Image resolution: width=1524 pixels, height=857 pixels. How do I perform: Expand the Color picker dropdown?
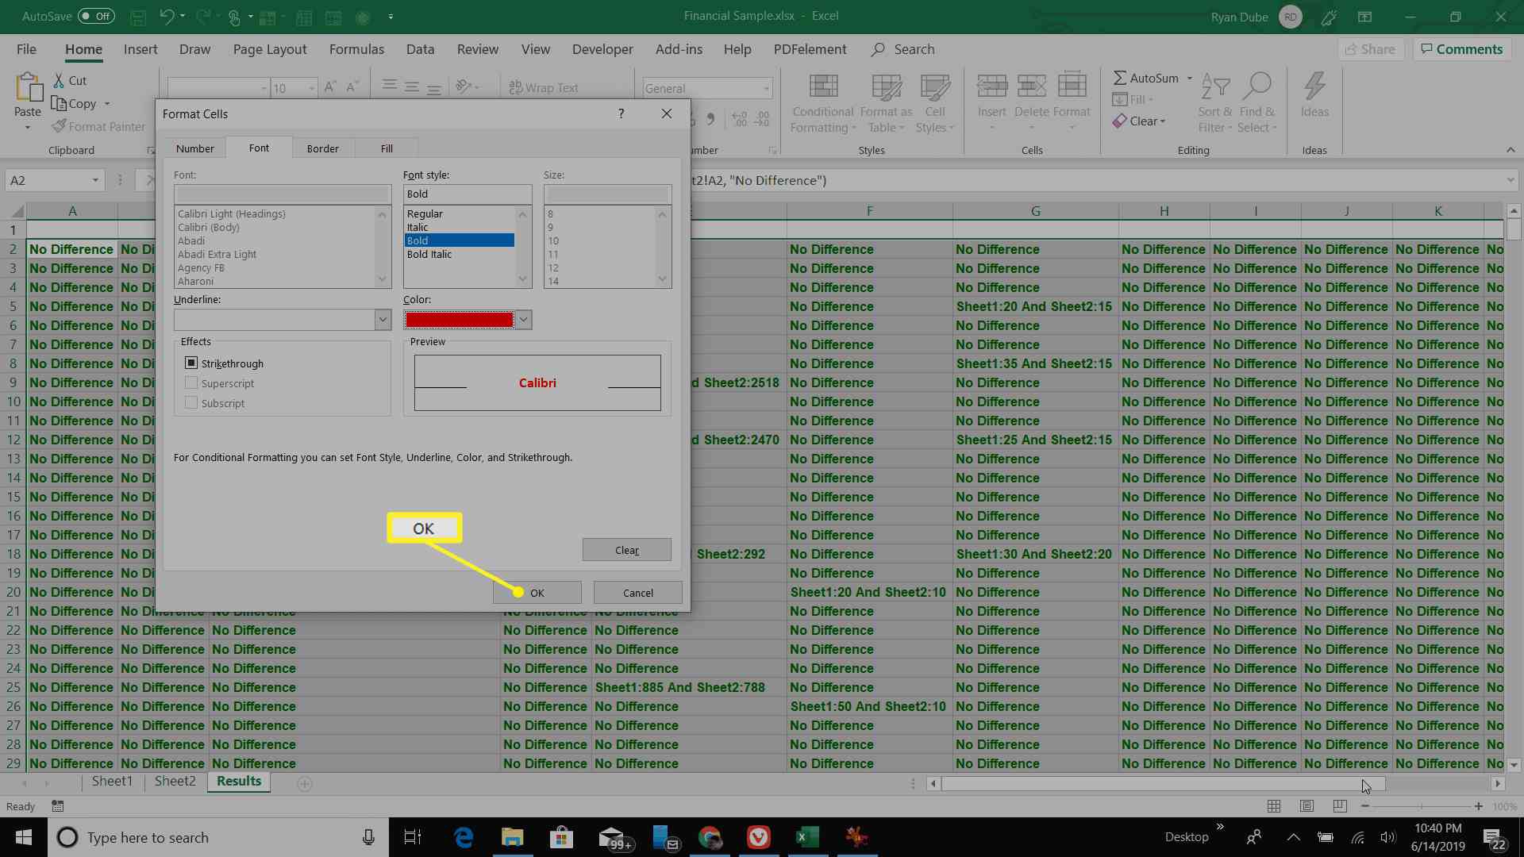[522, 319]
